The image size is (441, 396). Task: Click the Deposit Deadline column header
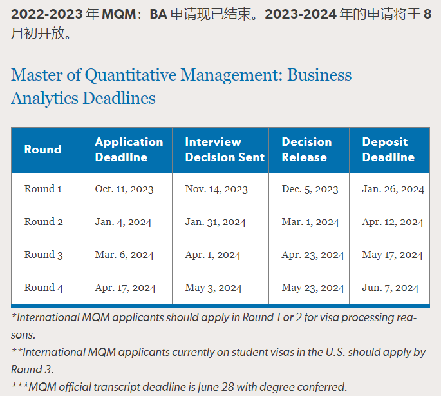click(388, 150)
